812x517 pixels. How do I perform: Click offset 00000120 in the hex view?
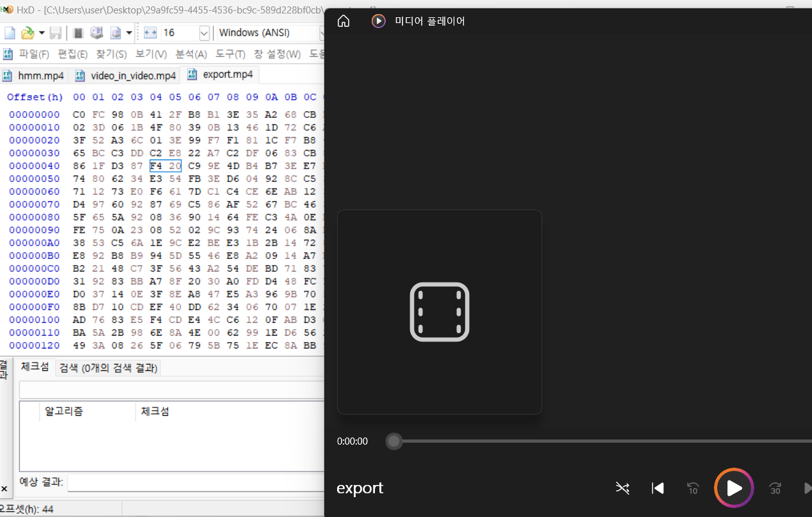[35, 345]
